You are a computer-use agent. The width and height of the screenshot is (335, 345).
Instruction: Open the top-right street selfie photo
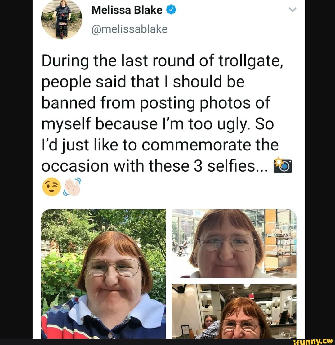[x=234, y=244]
